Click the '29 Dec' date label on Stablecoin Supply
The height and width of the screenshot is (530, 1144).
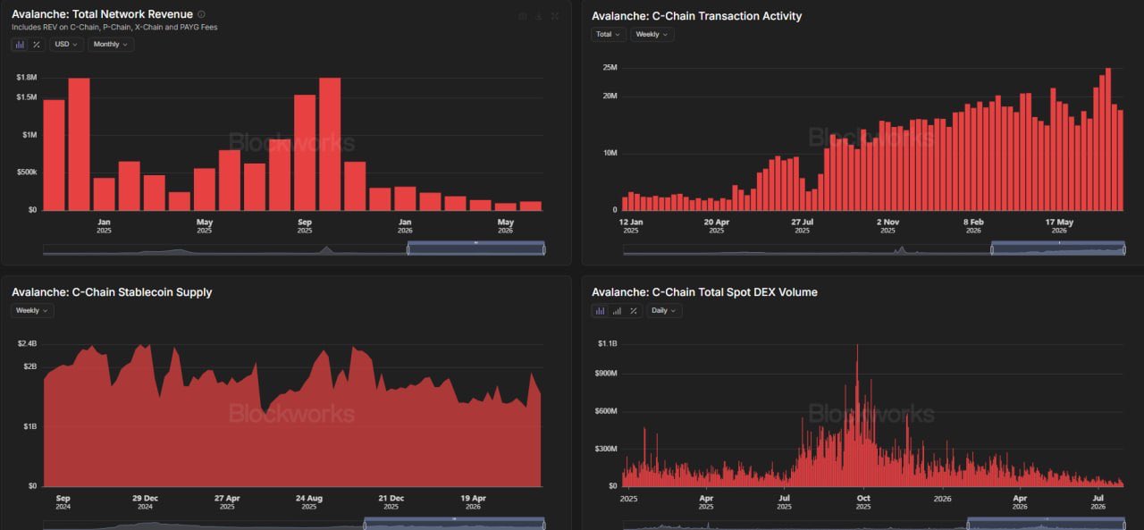145,497
